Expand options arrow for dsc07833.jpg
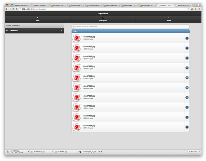 (x=187, y=117)
